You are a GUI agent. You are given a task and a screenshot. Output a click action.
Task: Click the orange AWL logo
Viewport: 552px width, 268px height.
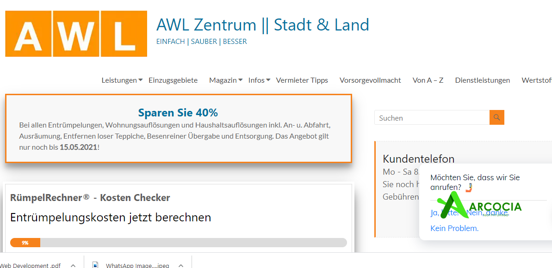(x=76, y=34)
